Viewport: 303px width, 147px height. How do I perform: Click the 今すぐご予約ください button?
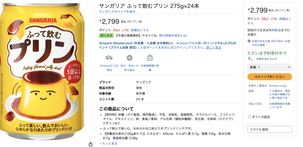pos(270,77)
